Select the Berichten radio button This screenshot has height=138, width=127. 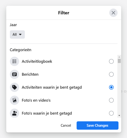point(111,74)
